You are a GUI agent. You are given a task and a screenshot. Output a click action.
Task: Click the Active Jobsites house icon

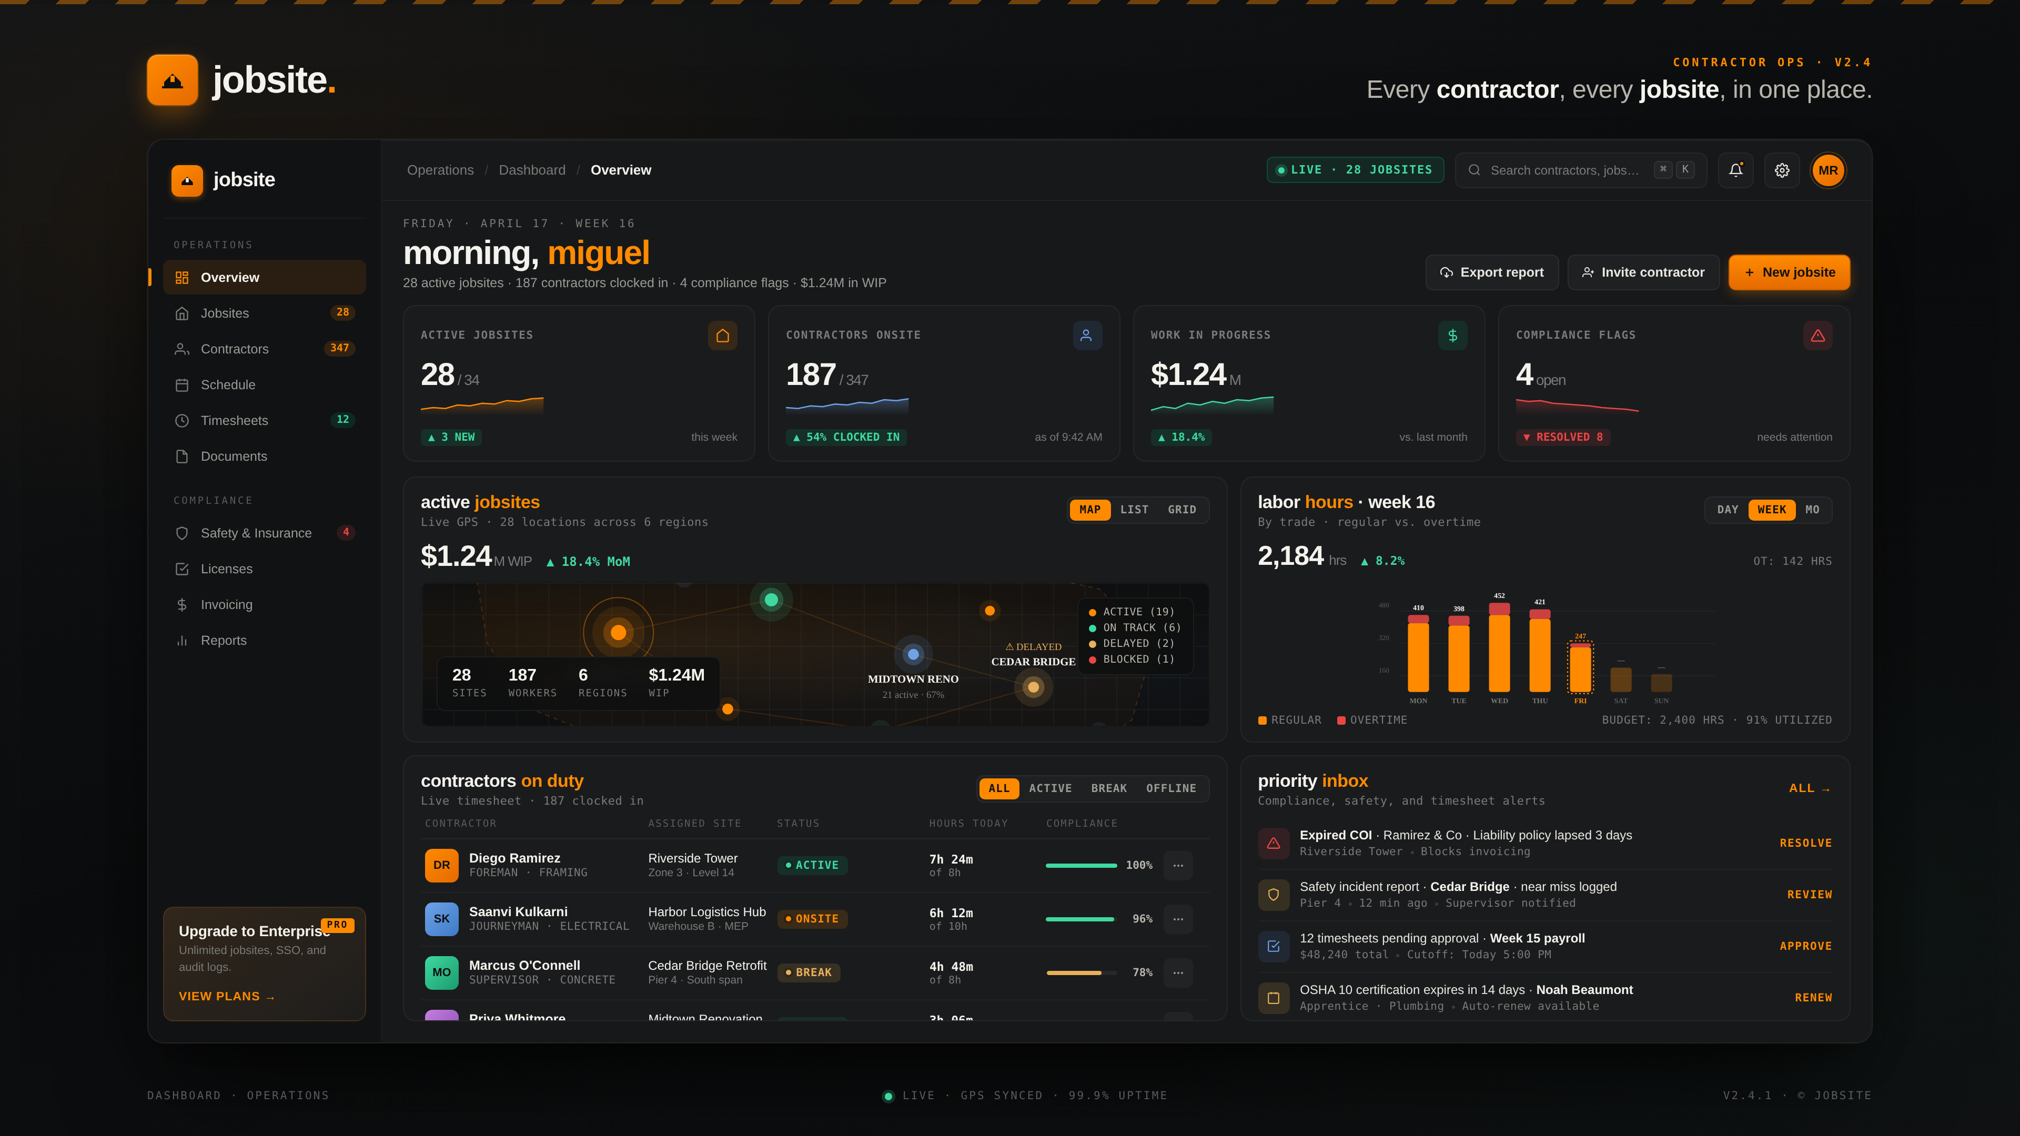(722, 336)
